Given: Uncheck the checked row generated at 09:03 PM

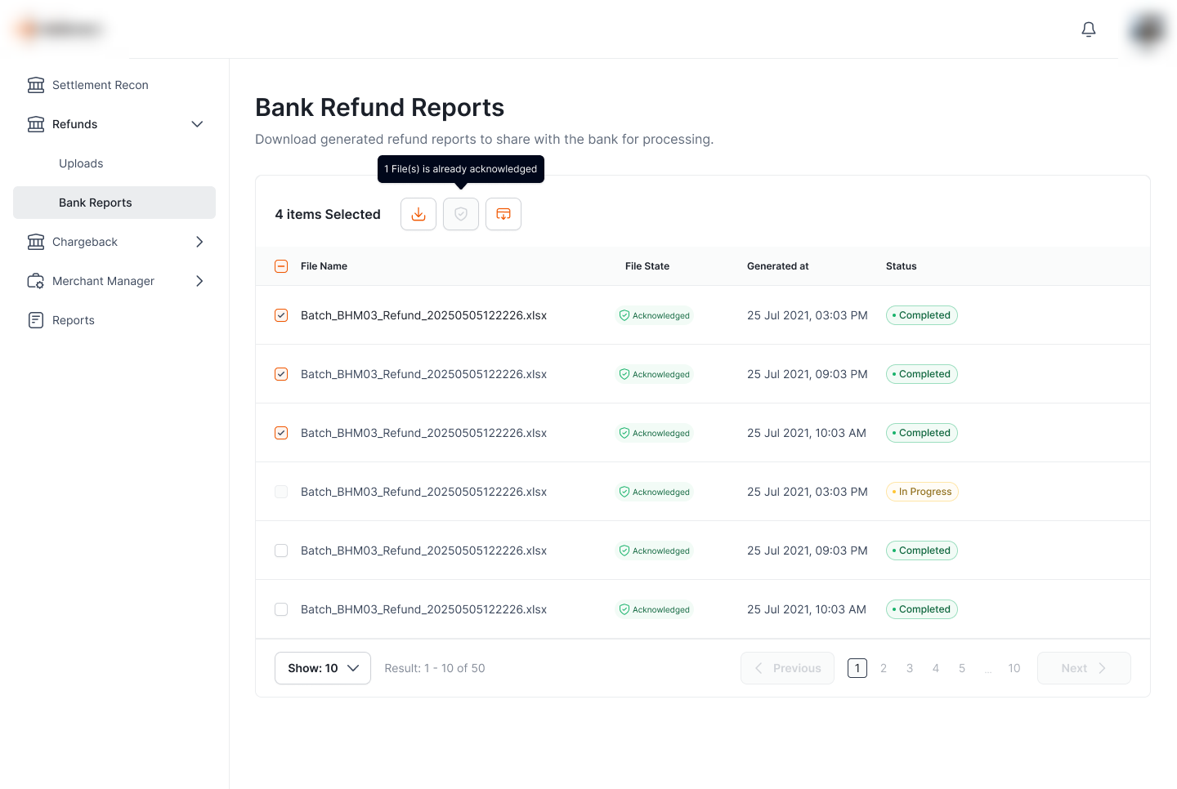Looking at the screenshot, I should click(x=281, y=374).
